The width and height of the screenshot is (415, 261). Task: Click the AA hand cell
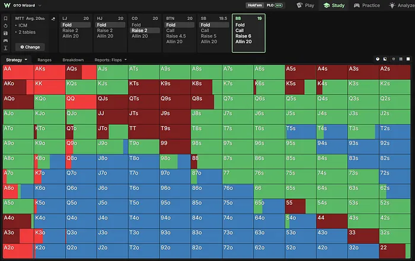click(18, 72)
